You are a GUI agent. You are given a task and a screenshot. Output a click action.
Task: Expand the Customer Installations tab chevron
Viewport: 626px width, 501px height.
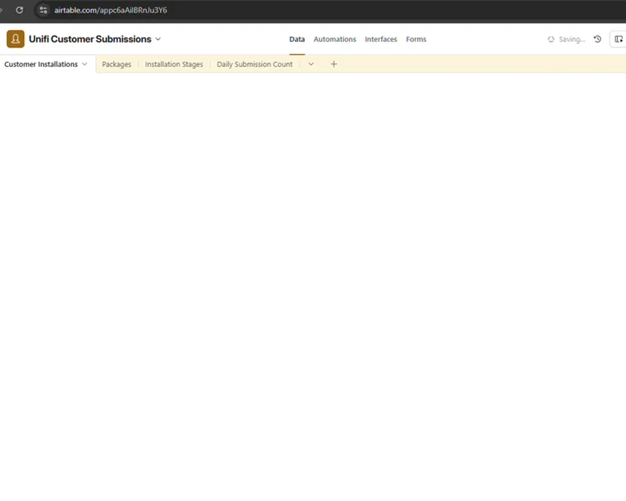tap(85, 64)
